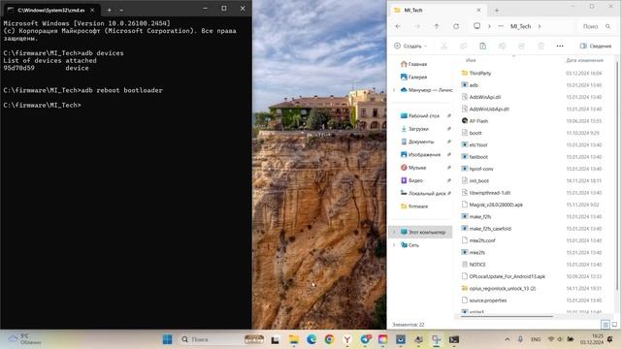621x349 pixels.
Task: Switch to large thumbnails view toggle
Action: tap(614, 325)
